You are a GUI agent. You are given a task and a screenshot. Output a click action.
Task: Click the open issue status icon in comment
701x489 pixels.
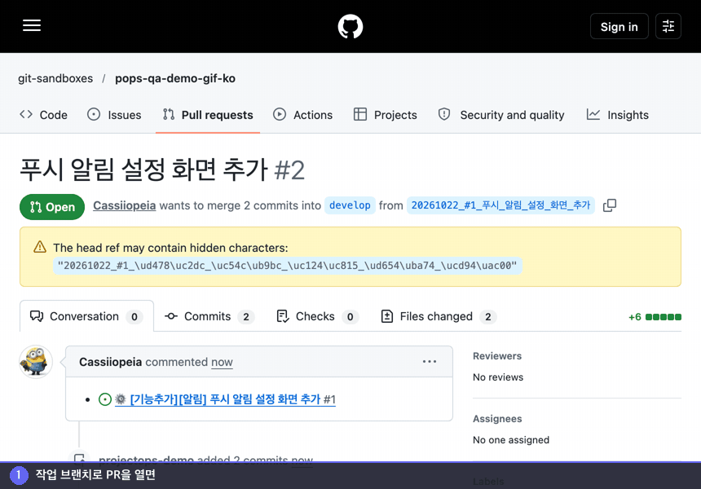(x=104, y=399)
